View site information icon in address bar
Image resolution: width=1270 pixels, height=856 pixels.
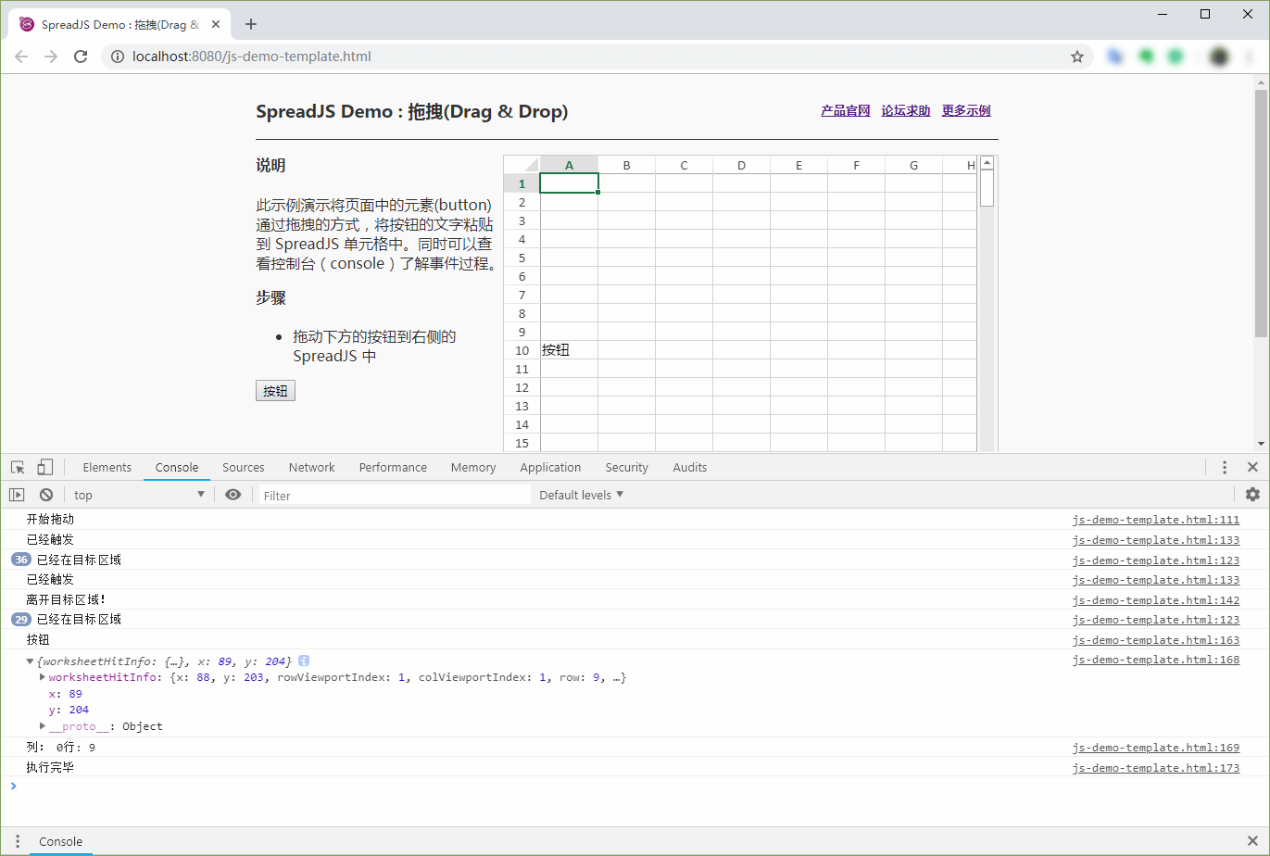tap(118, 57)
